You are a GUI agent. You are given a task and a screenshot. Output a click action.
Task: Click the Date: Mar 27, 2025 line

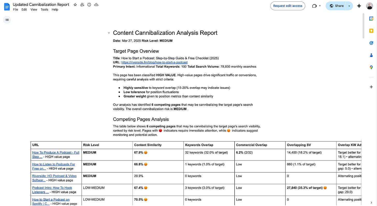(143, 41)
